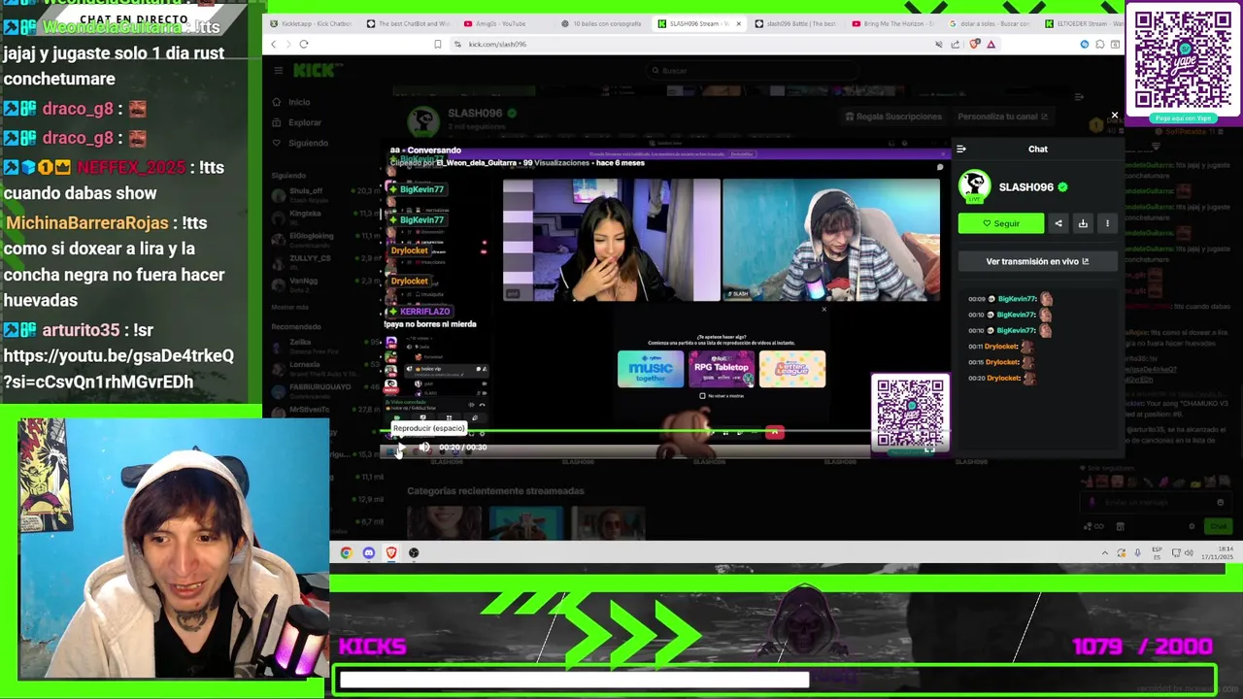Switch to dolar a soles Google tab

pyautogui.click(x=991, y=23)
